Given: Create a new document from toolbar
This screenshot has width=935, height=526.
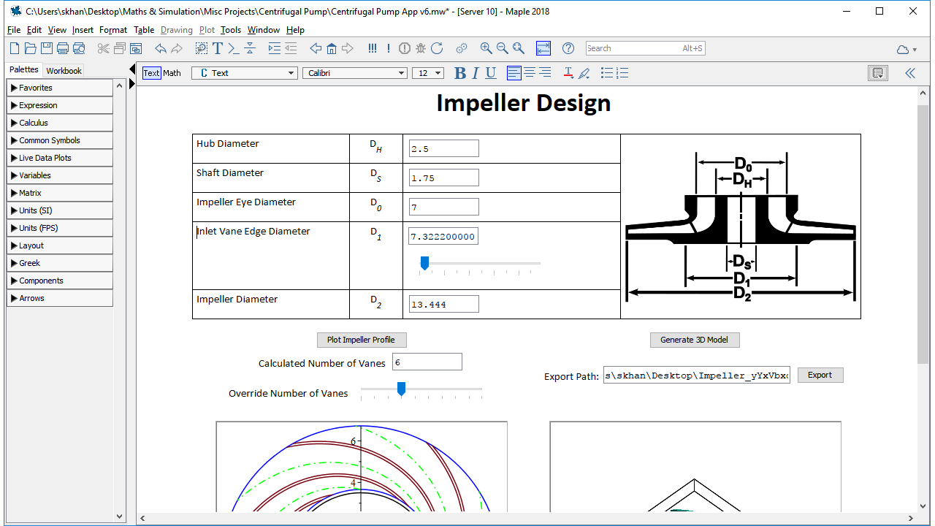Looking at the screenshot, I should click(x=15, y=48).
